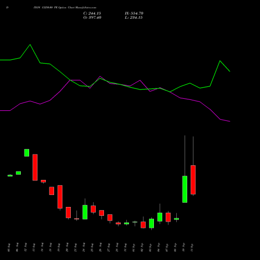This screenshot has width=260, height=260.
Task: Select the 05 Aug date label
Action: pos(9,248)
